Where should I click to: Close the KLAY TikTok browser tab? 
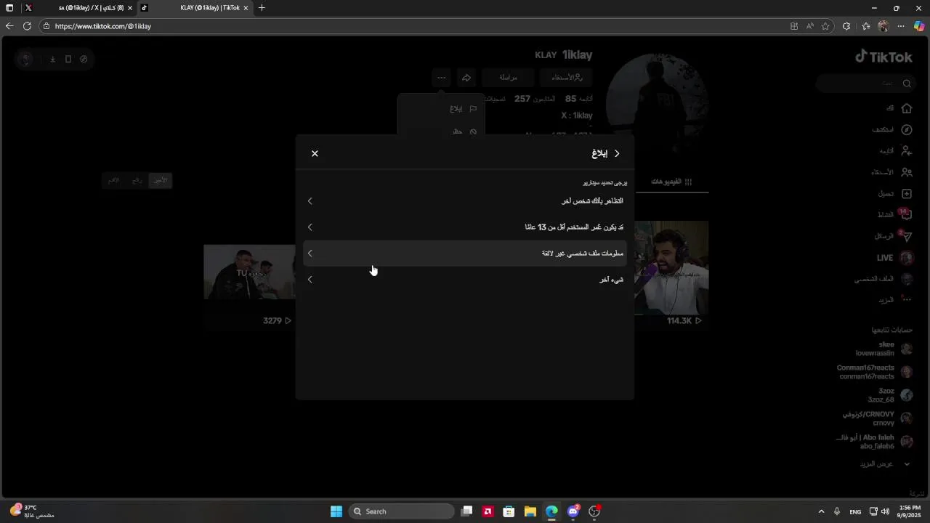point(246,8)
